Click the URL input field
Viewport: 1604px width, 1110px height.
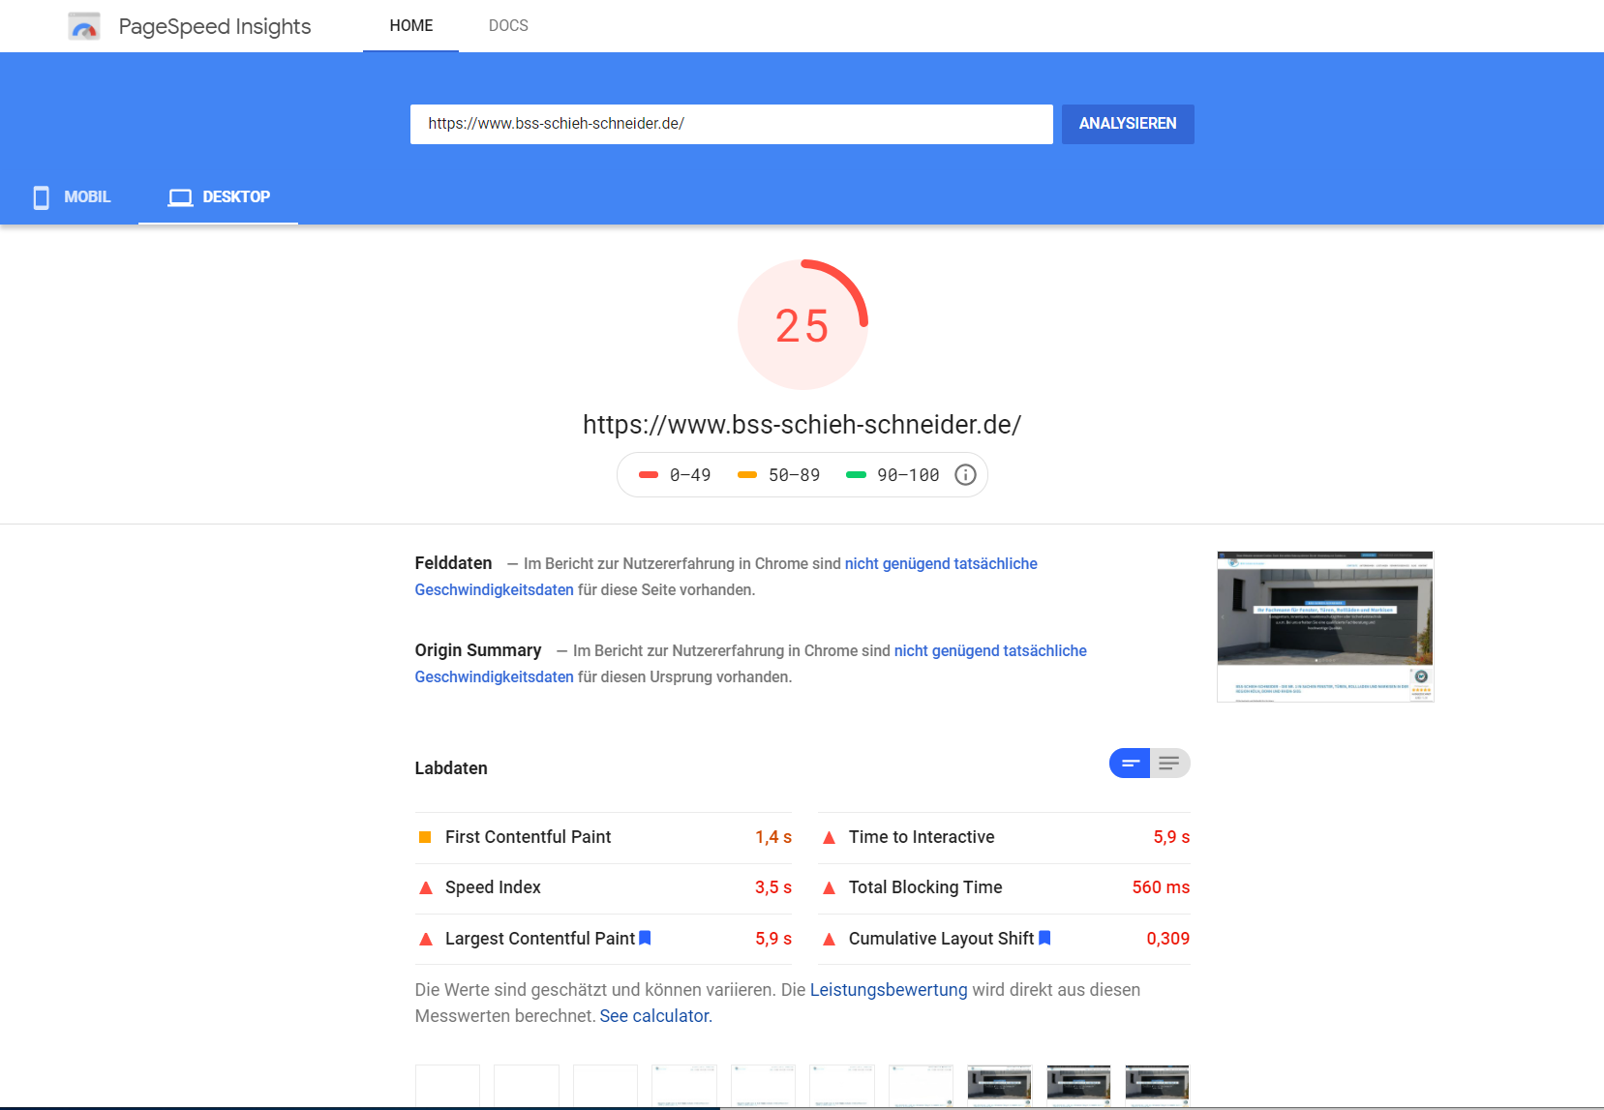point(732,124)
